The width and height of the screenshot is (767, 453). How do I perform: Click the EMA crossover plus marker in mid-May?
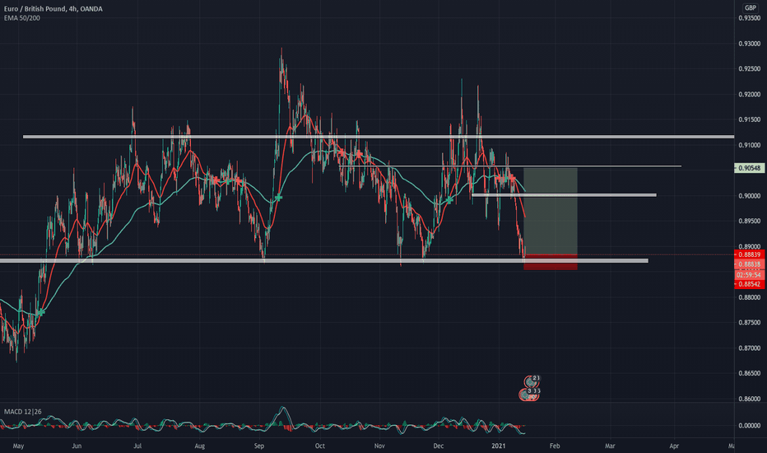click(40, 311)
